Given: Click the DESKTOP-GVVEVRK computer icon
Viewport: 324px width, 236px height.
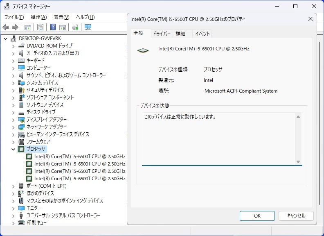Looking at the screenshot, I should [x=13, y=39].
